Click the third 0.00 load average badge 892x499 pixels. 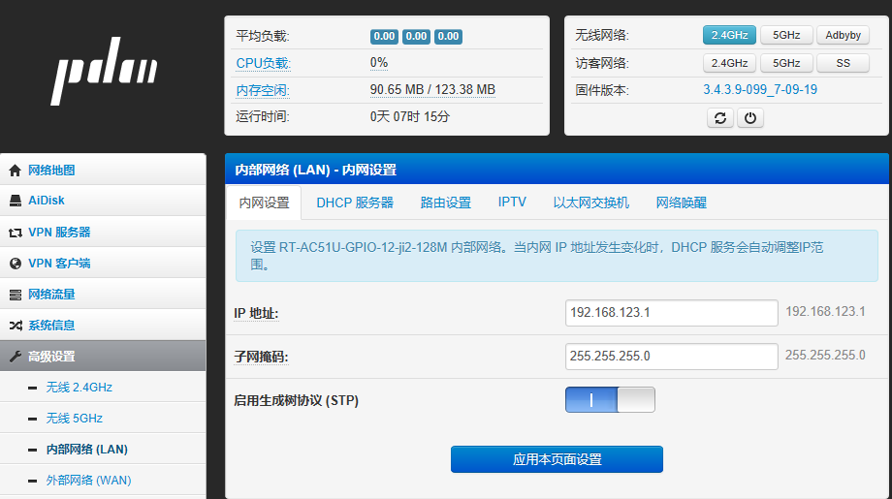448,37
